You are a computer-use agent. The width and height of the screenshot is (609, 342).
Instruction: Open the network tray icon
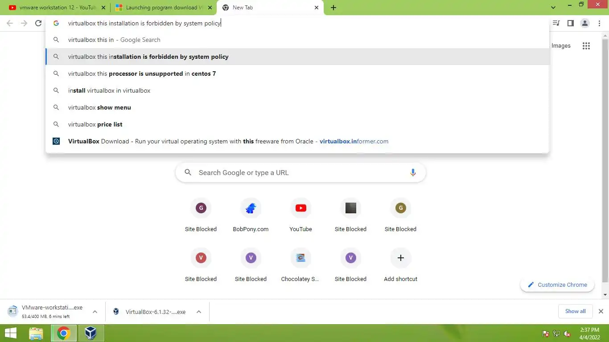click(x=556, y=334)
